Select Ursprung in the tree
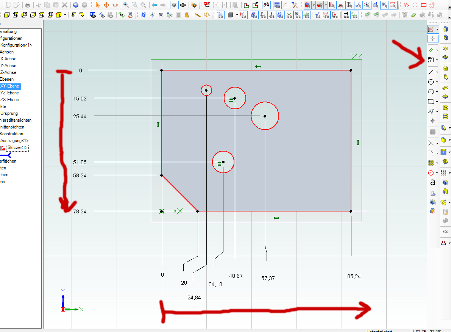 click(x=9, y=113)
